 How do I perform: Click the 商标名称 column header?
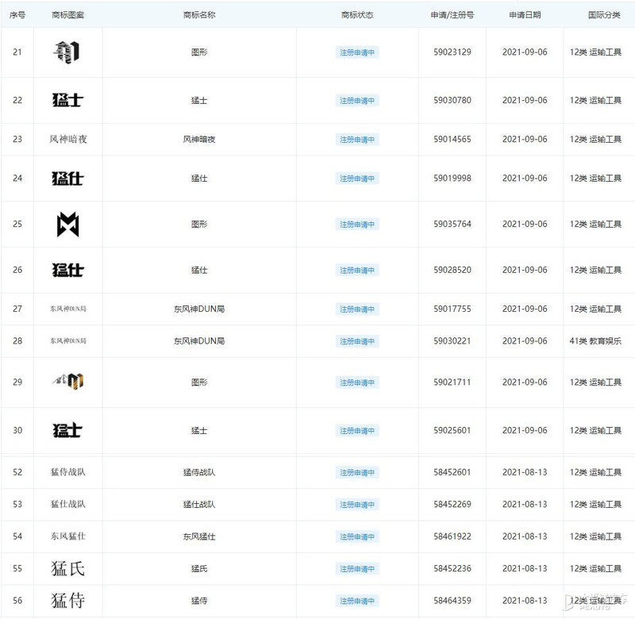(x=199, y=15)
